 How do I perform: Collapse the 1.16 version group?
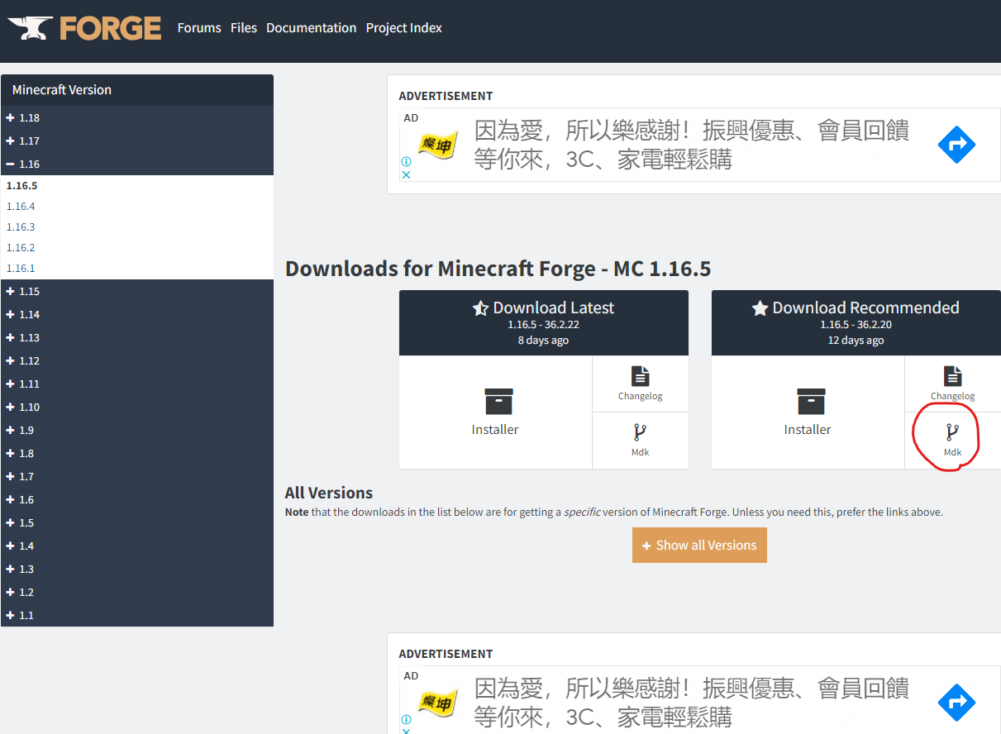coord(137,164)
